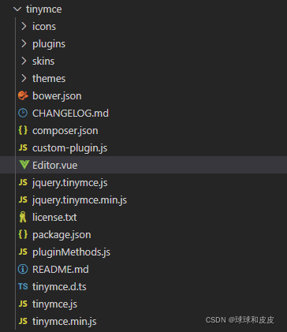Expand the skins folder chevron
Viewport: 287px width, 332px height.
click(x=24, y=61)
